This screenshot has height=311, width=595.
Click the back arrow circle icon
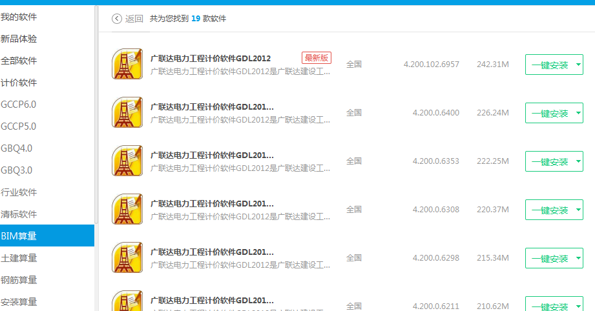click(117, 19)
